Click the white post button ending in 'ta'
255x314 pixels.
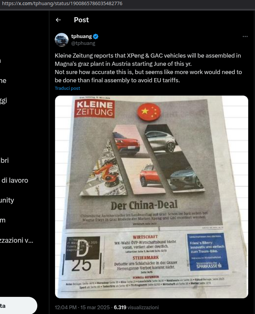tap(18, 305)
